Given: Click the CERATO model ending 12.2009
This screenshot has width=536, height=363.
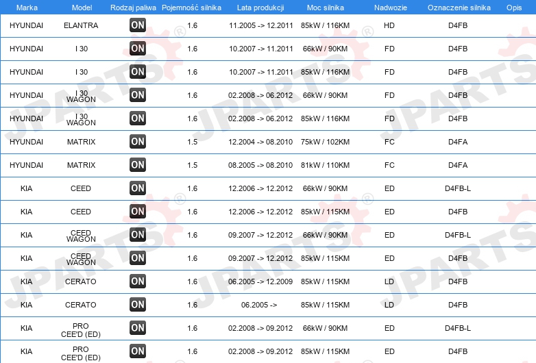Looking at the screenshot, I should click(81, 281).
